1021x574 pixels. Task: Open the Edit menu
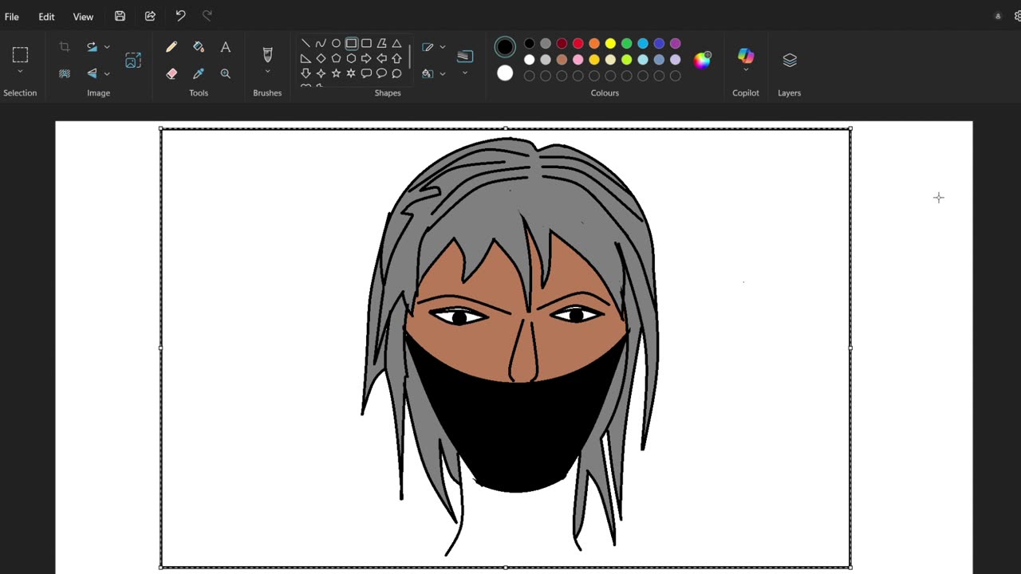[x=47, y=17]
